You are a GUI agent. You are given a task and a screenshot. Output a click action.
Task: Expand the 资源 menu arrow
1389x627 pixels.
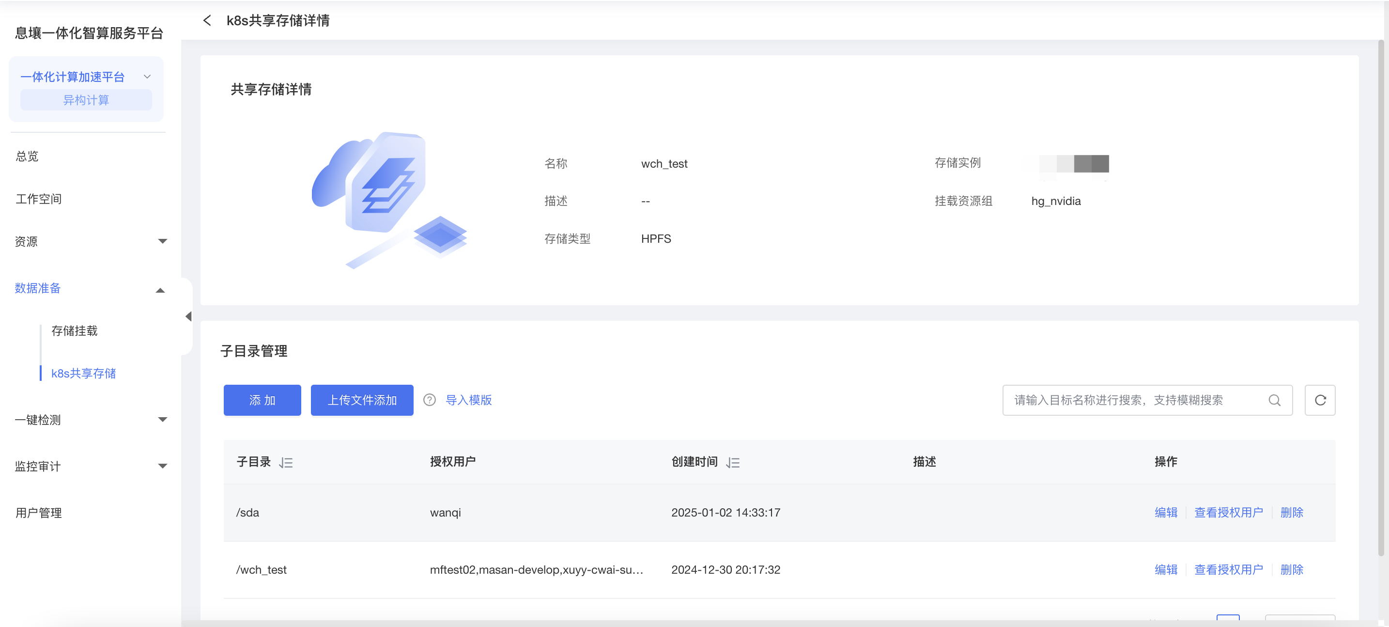(162, 241)
